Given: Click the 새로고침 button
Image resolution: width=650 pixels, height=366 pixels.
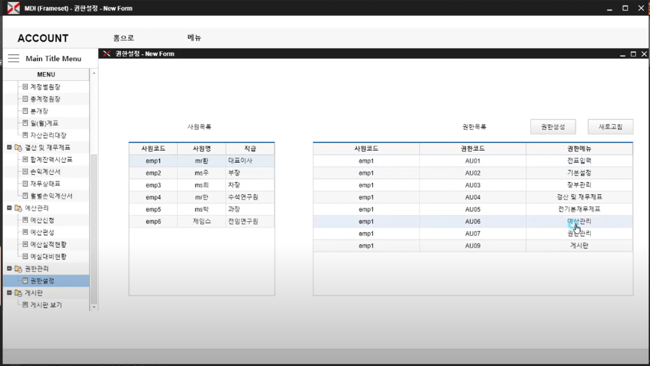Looking at the screenshot, I should [610, 127].
